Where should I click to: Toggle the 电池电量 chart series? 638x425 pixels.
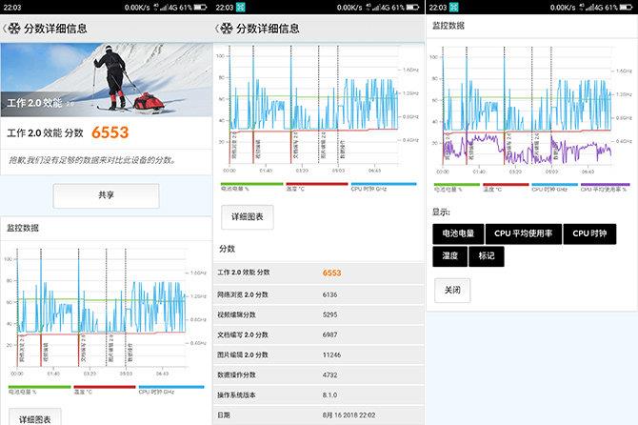coord(457,233)
